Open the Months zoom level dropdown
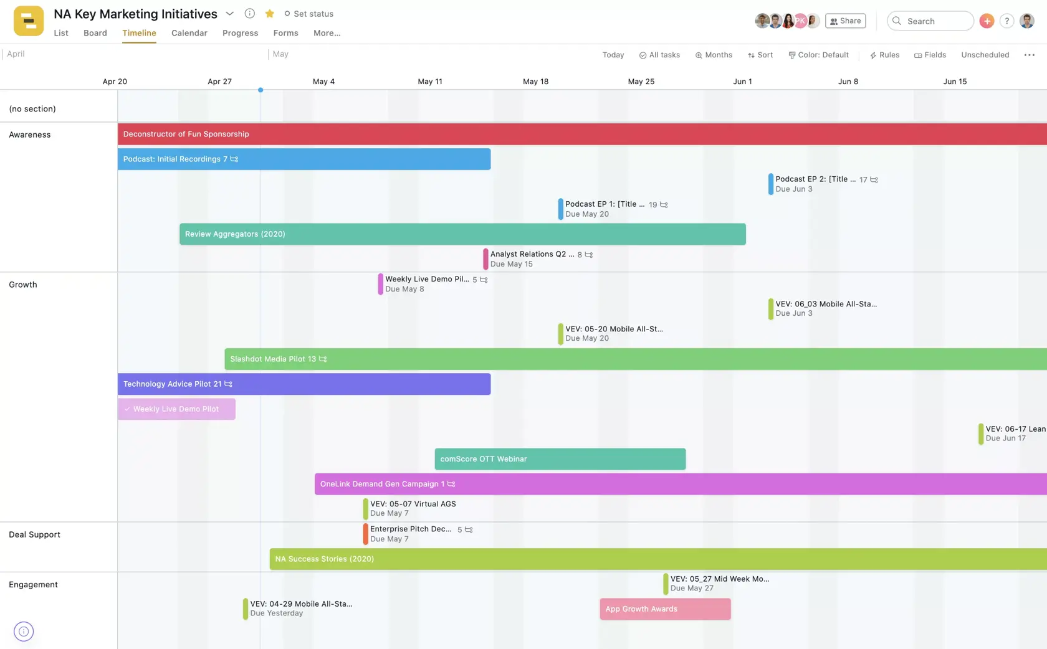1047x649 pixels. tap(714, 55)
